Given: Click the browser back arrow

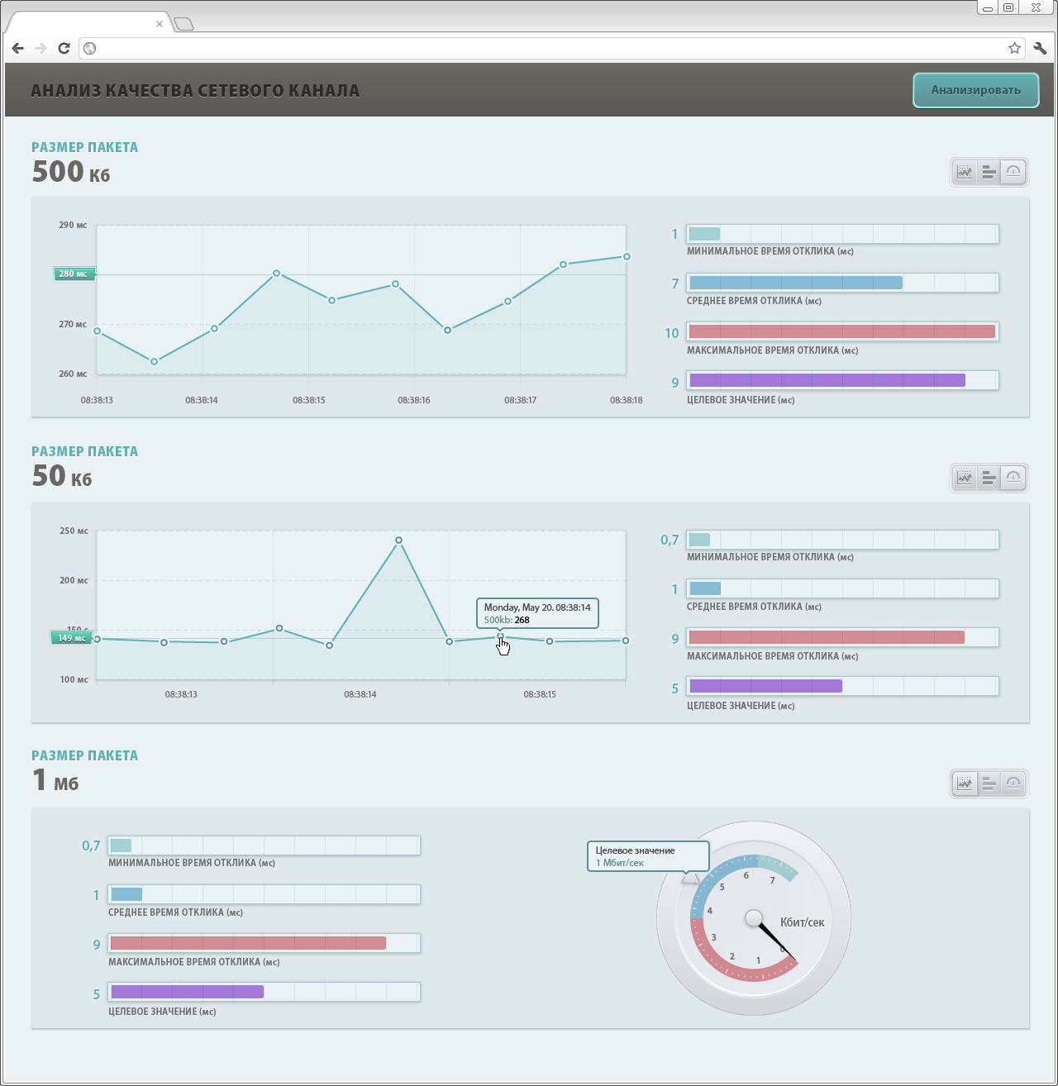Looking at the screenshot, I should click(x=18, y=48).
